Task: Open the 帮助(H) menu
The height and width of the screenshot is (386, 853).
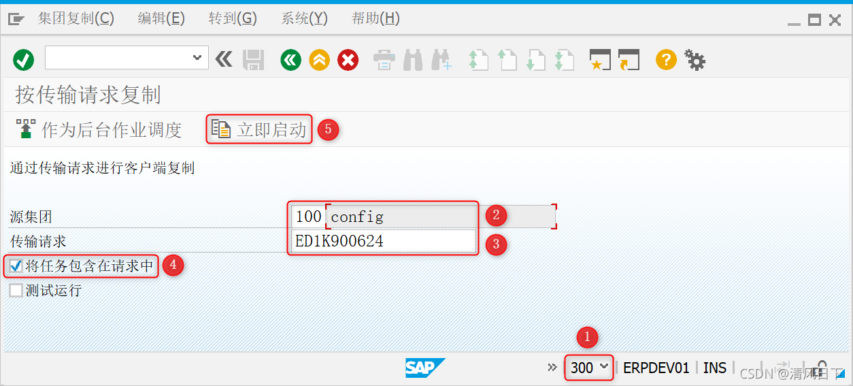Action: pos(375,18)
